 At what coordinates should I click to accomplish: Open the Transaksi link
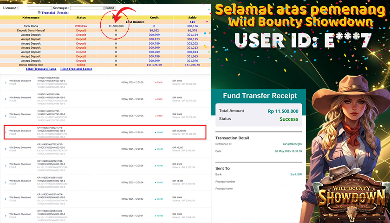click(48, 13)
